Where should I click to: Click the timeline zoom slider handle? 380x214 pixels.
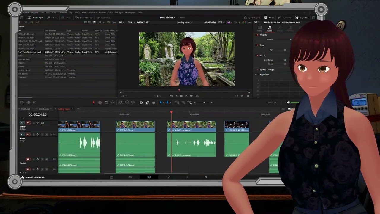coord(204,103)
